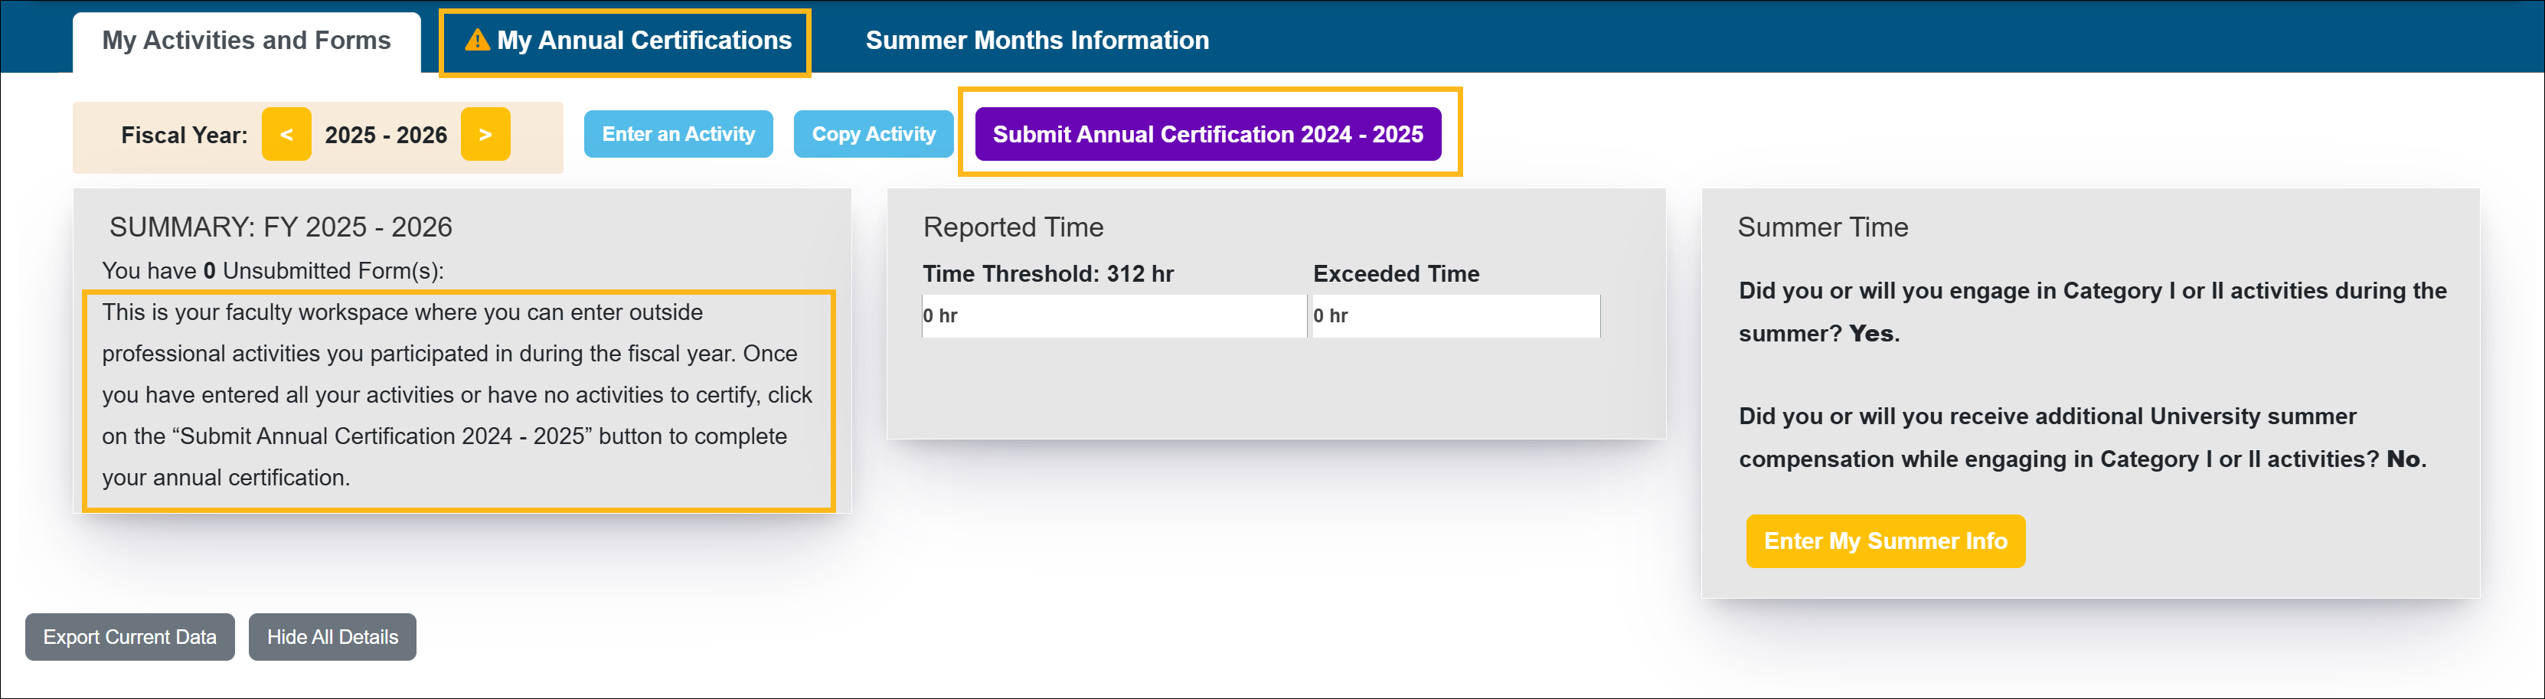This screenshot has width=2545, height=699.
Task: Open Summer Months Information tab
Action: coord(1037,41)
